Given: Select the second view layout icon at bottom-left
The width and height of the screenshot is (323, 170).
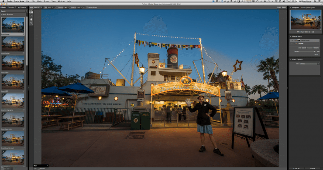Looking at the screenshot, I should pyautogui.click(x=5, y=169).
